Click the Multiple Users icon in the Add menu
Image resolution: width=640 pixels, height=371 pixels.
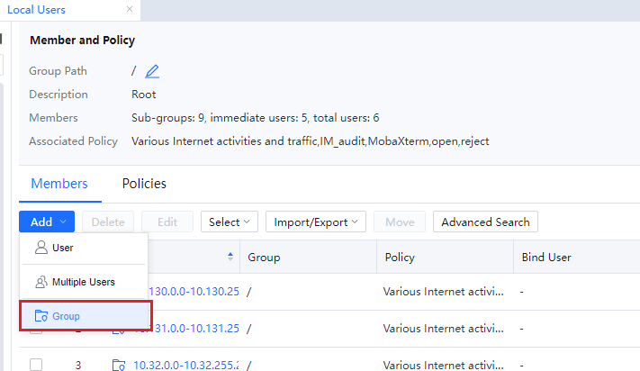click(41, 282)
